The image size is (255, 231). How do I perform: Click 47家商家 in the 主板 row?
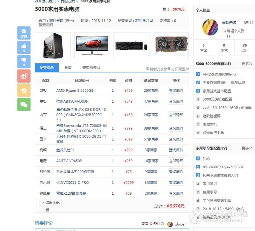tap(151, 101)
